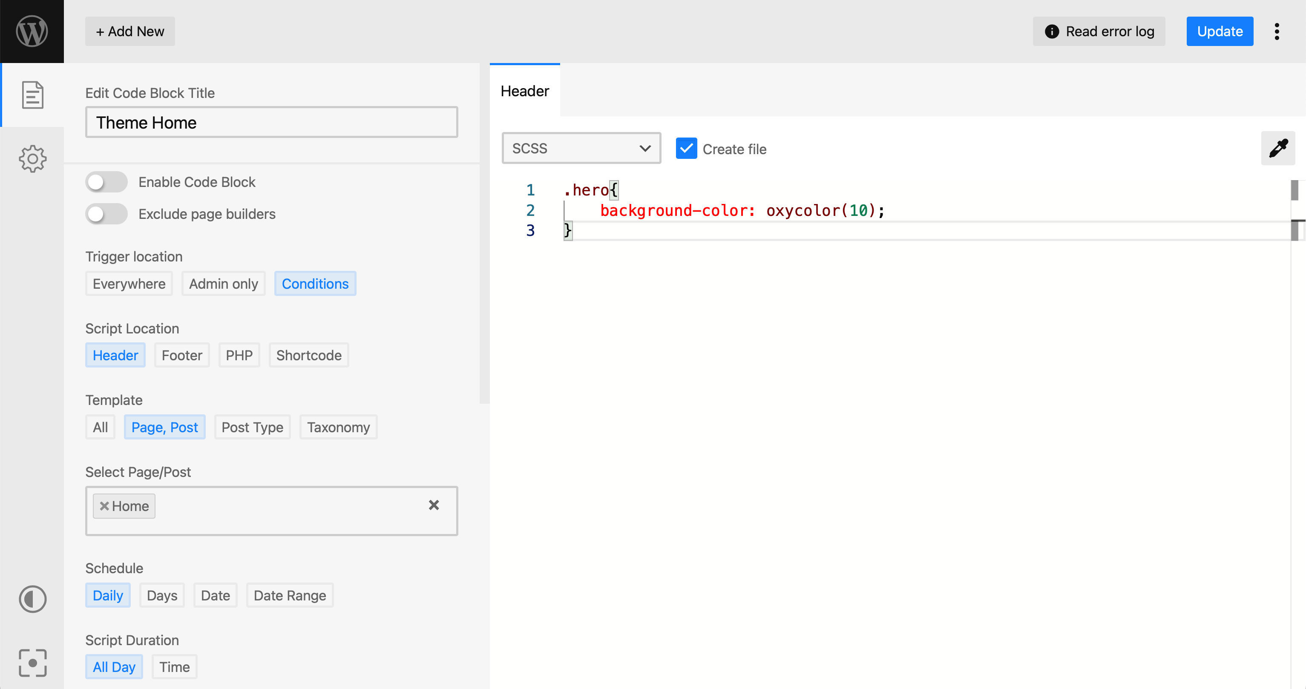Open the three-dot more options menu
Viewport: 1306px width, 689px height.
click(1277, 32)
